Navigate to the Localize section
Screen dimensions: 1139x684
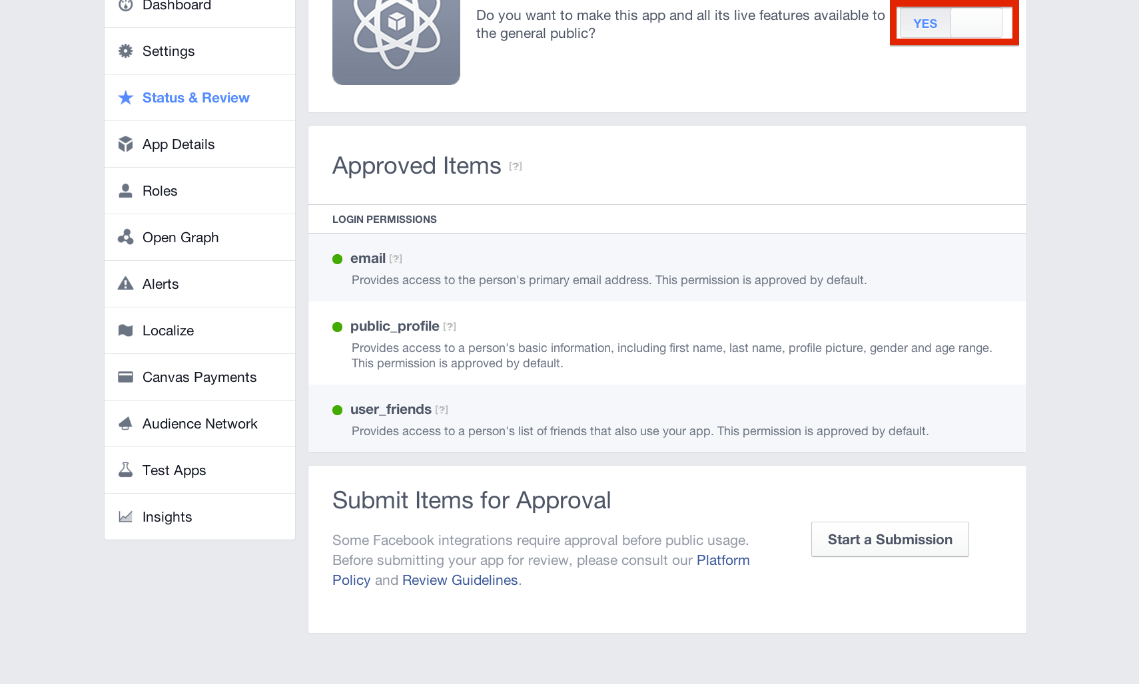point(168,330)
